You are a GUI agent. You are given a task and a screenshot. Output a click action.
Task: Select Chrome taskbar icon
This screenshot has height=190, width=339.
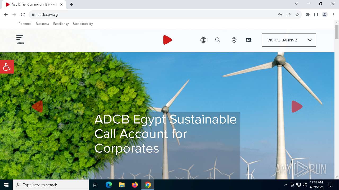148,185
